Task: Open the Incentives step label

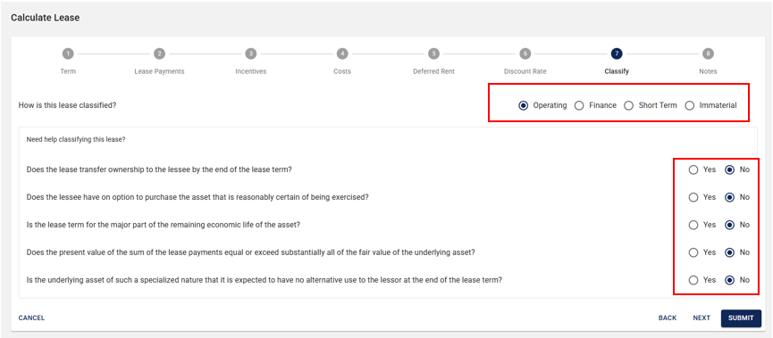Action: click(x=250, y=71)
